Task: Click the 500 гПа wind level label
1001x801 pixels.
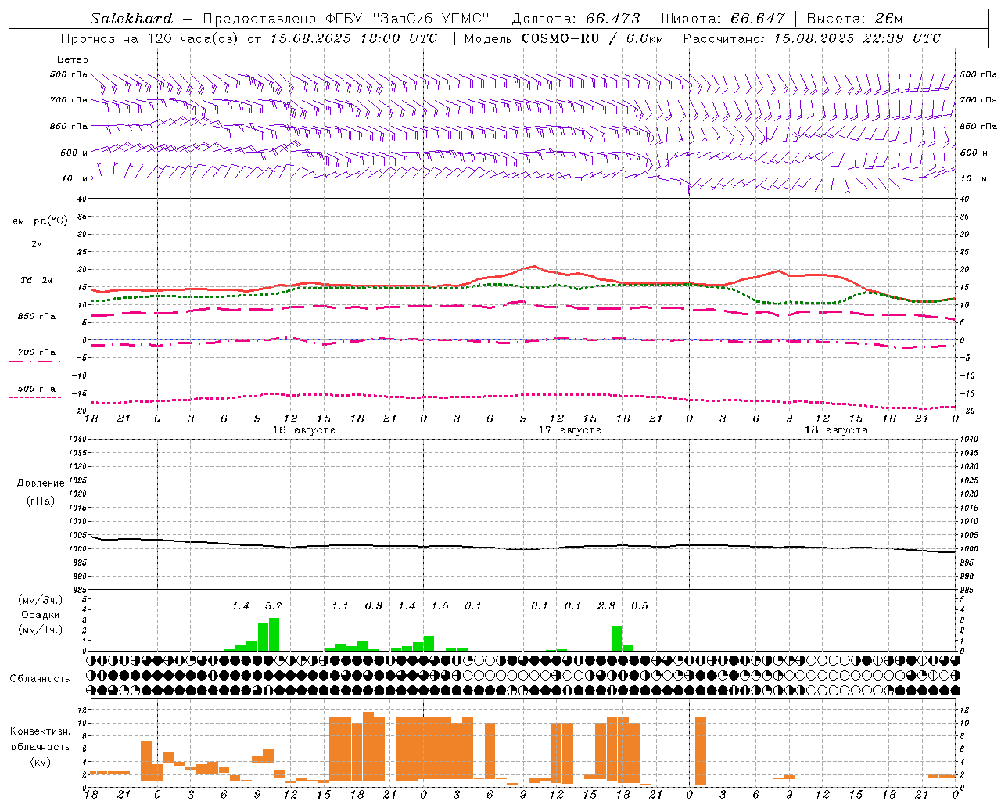Action: (69, 75)
